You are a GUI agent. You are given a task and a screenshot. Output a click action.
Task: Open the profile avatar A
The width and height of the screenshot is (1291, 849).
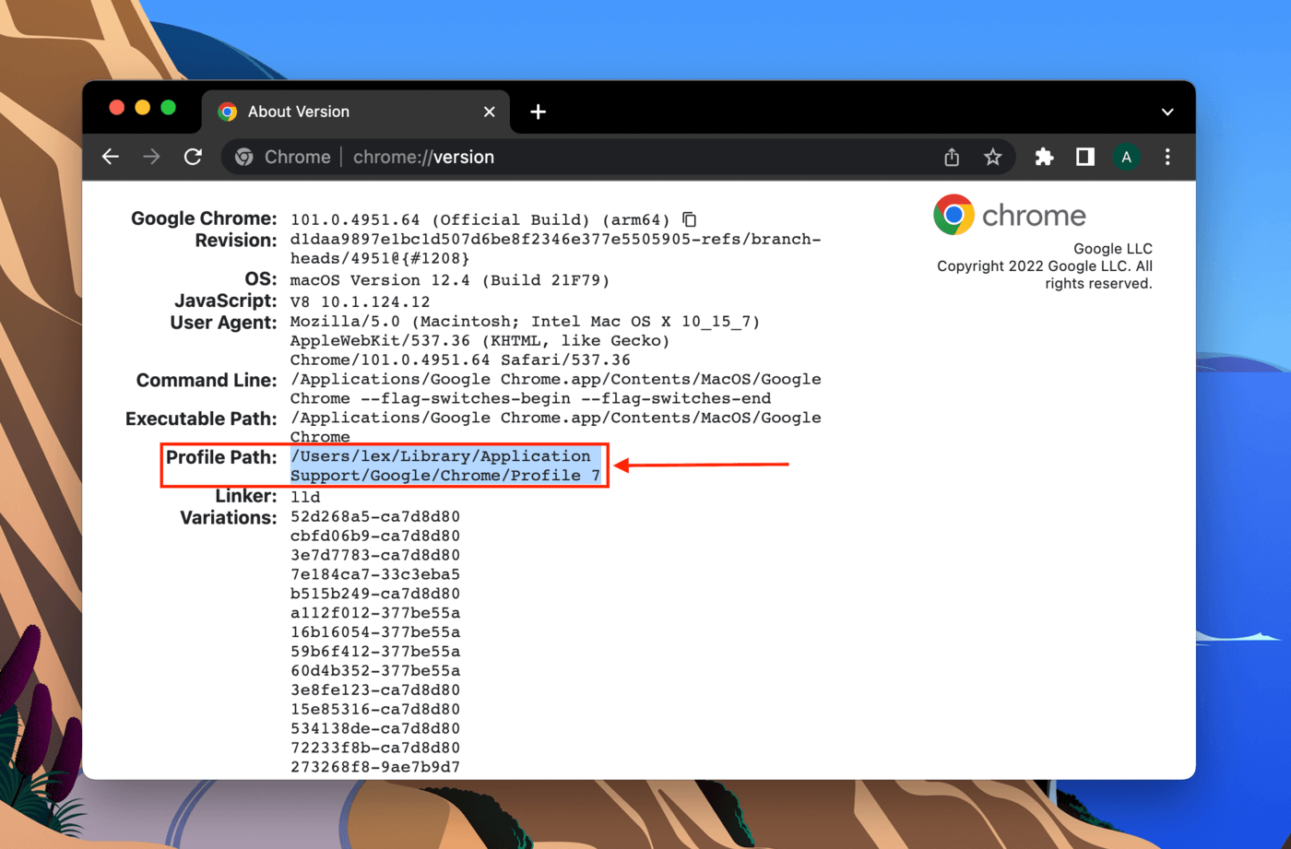tap(1126, 157)
